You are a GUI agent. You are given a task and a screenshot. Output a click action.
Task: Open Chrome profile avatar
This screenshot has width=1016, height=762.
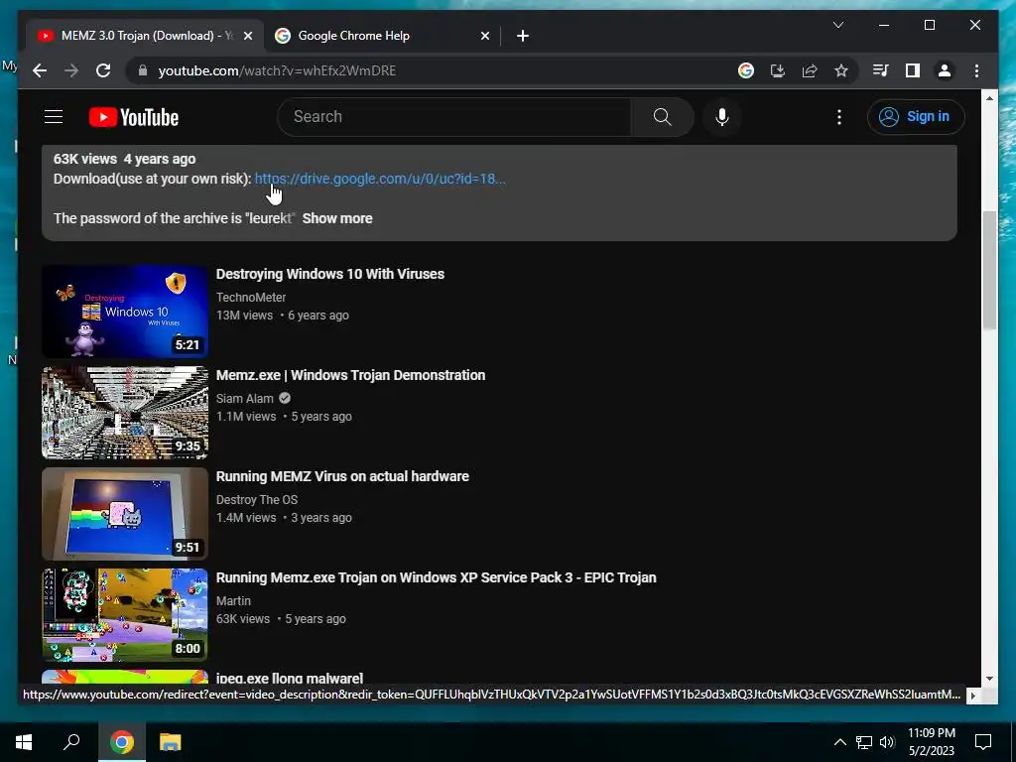tap(945, 70)
